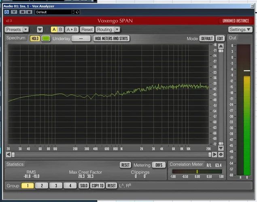Select state A in the A/B comparison
Viewport: 257px width, 202px height.
click(x=54, y=29)
